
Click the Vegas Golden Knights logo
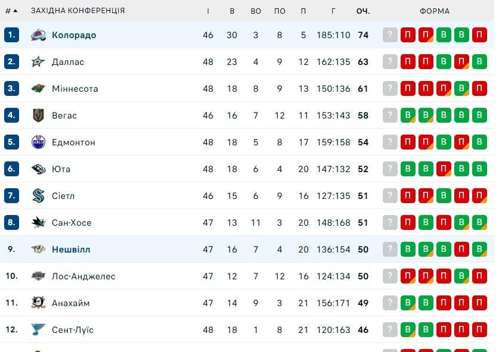point(38,116)
